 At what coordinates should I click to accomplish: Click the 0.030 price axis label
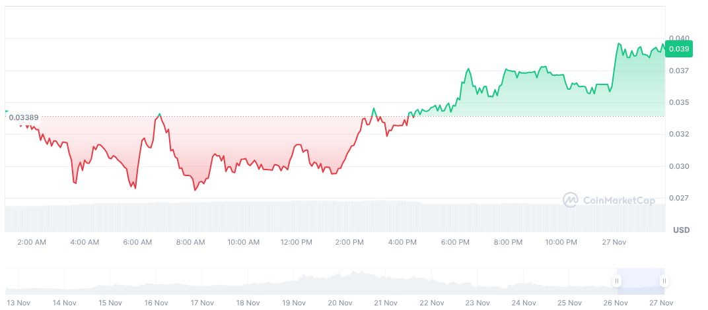tap(679, 166)
